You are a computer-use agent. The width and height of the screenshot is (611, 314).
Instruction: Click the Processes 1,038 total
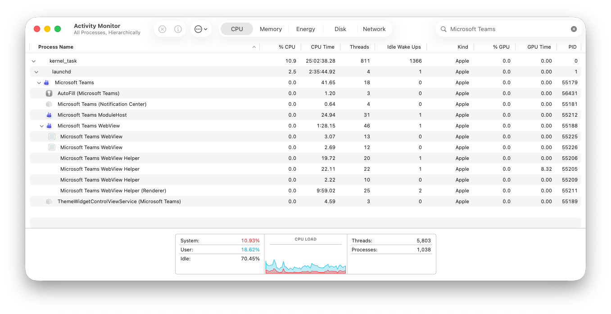pyautogui.click(x=391, y=250)
